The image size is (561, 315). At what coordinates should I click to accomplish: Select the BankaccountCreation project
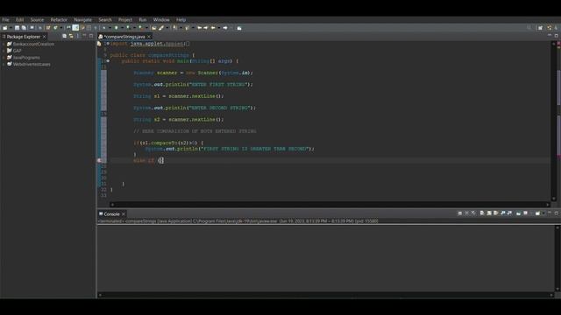(x=33, y=44)
